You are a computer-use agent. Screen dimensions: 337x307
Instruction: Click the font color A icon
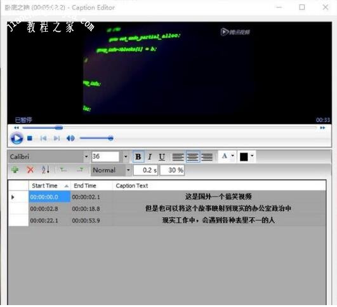(x=225, y=156)
